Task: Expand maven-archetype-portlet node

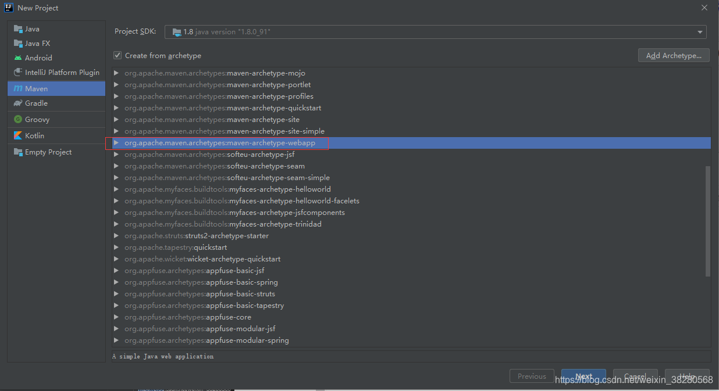Action: [116, 84]
